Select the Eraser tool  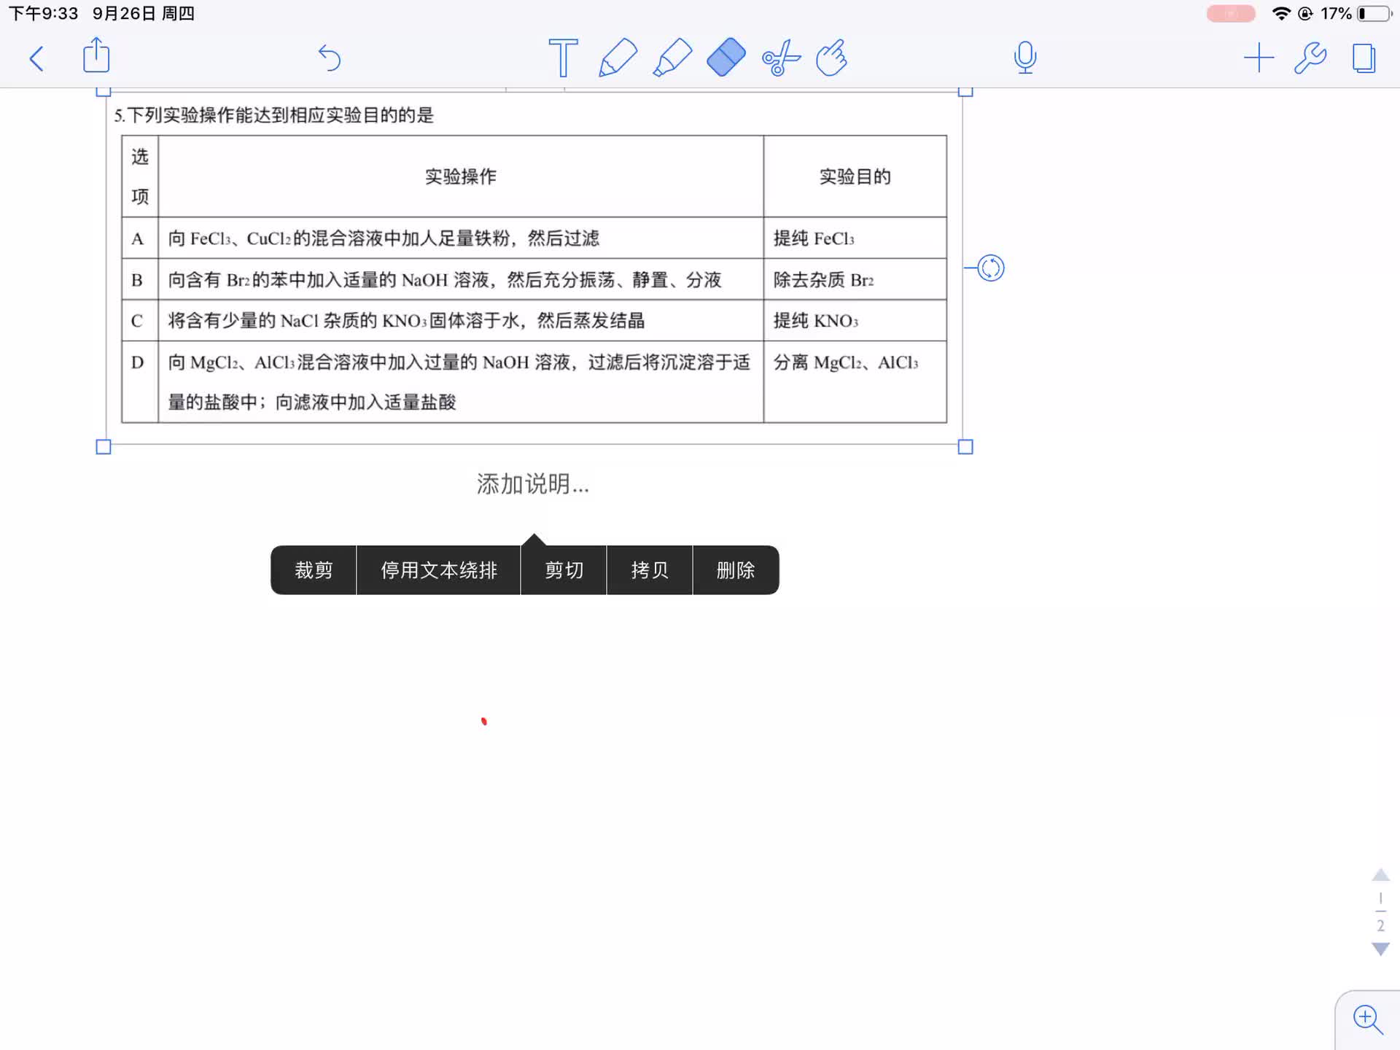coord(726,58)
